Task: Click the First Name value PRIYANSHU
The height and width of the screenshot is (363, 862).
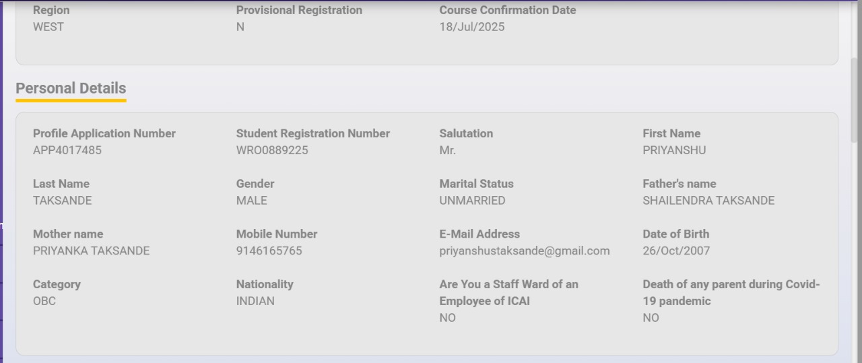Action: point(674,150)
